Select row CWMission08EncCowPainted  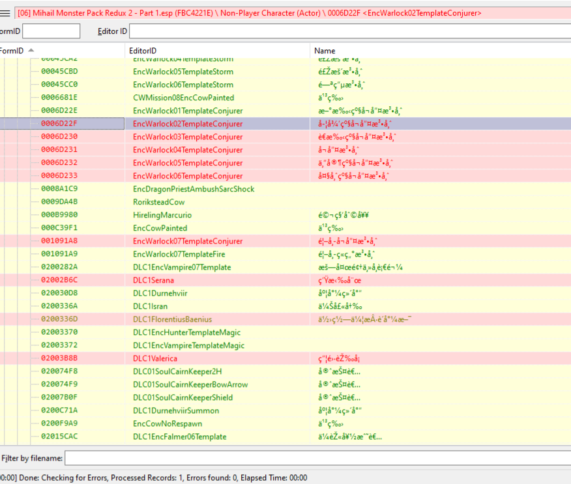285,98
